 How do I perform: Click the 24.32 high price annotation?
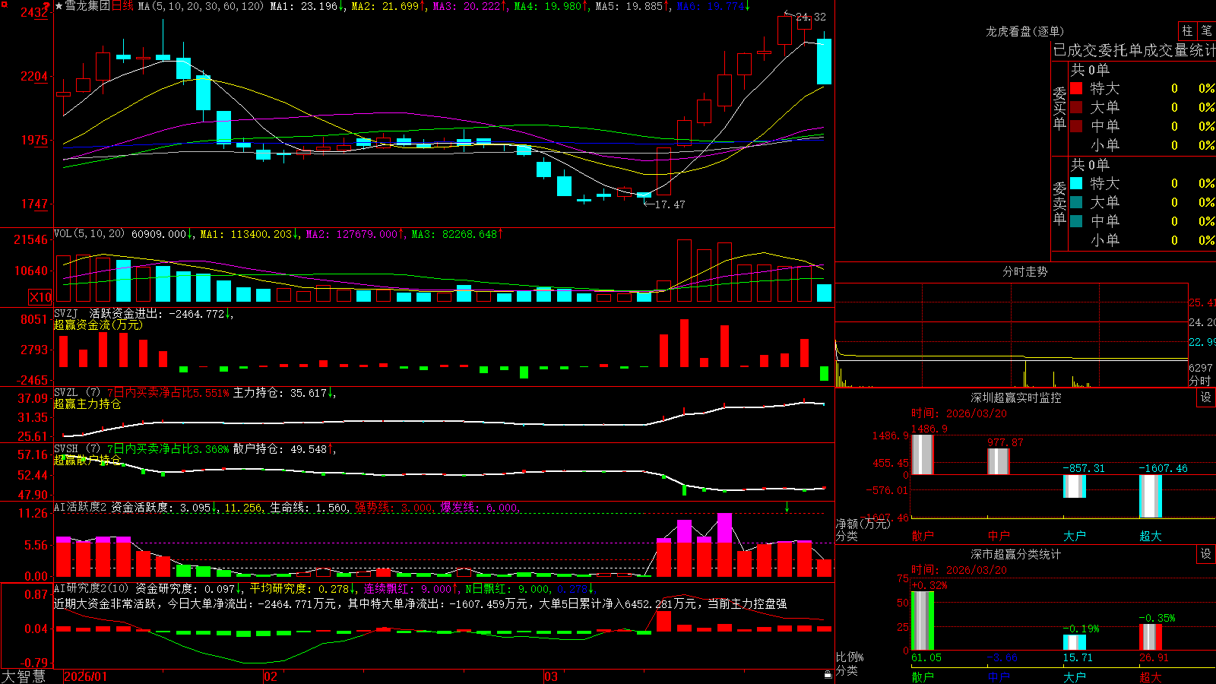tap(811, 17)
